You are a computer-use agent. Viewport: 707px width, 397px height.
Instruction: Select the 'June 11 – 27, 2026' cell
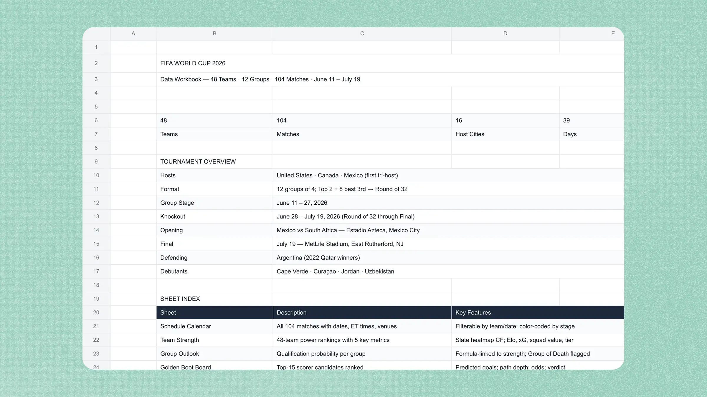click(x=448, y=203)
